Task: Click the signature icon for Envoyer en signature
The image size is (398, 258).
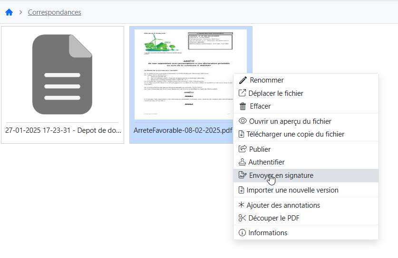Action: 243,175
